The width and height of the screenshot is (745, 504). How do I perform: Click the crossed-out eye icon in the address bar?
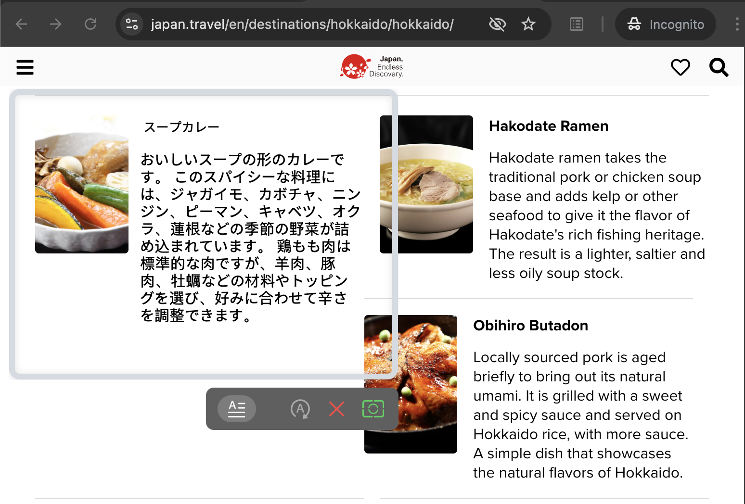click(497, 24)
